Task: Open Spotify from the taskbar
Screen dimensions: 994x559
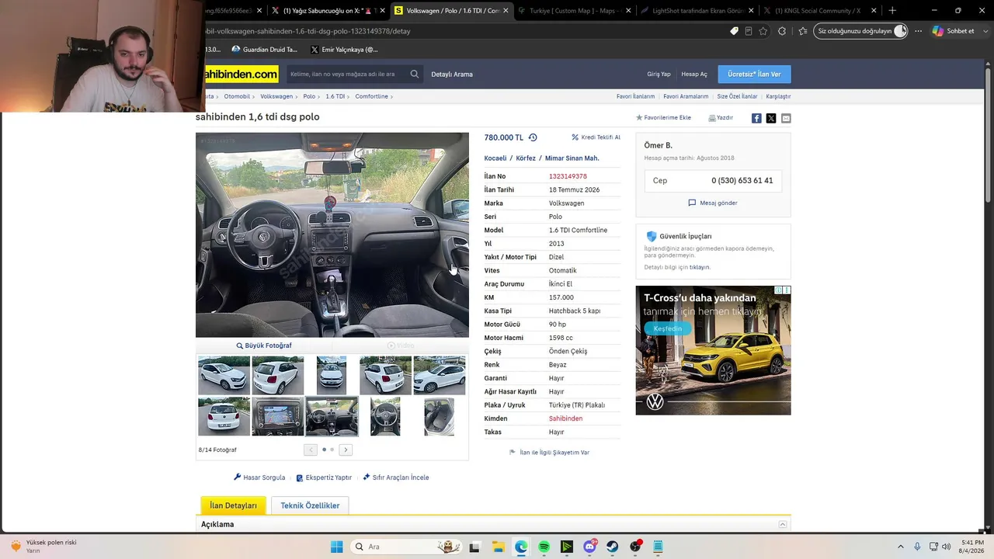Action: pyautogui.click(x=544, y=547)
